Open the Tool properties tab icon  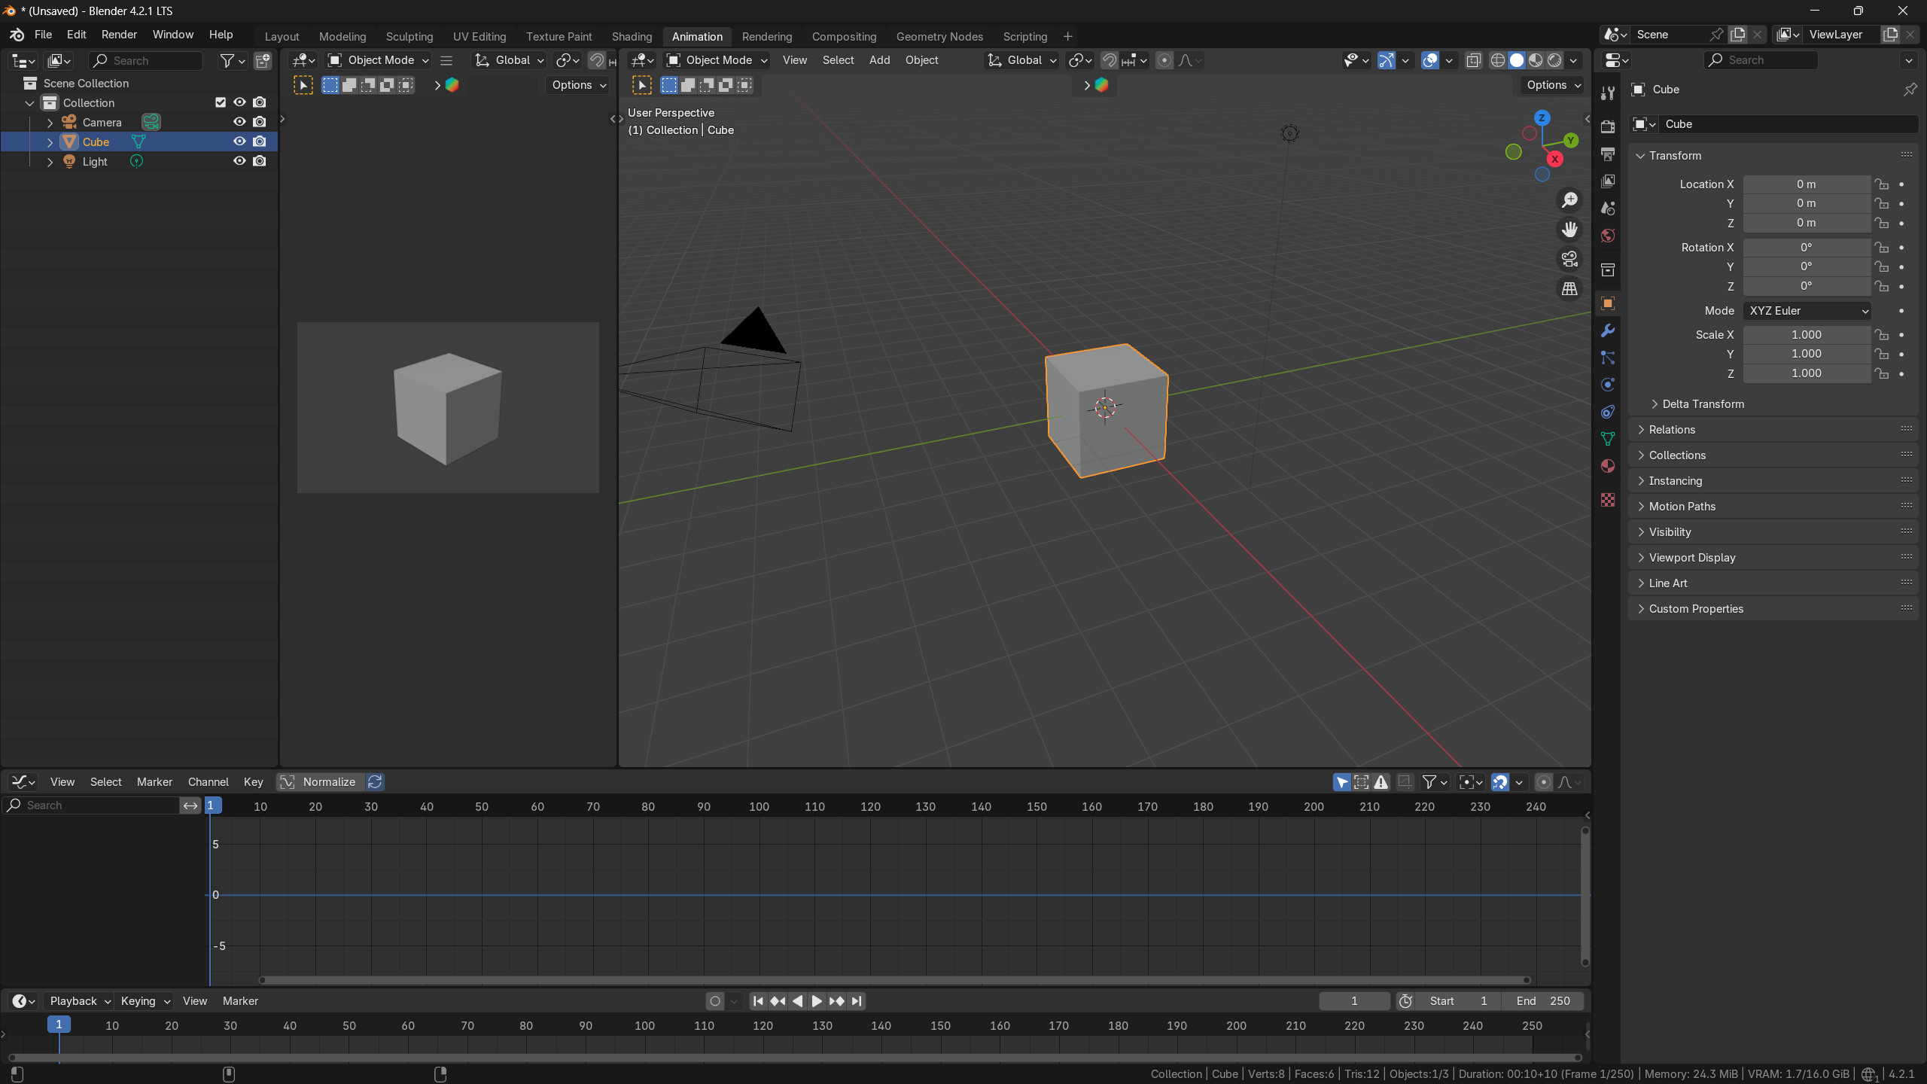click(x=1608, y=93)
